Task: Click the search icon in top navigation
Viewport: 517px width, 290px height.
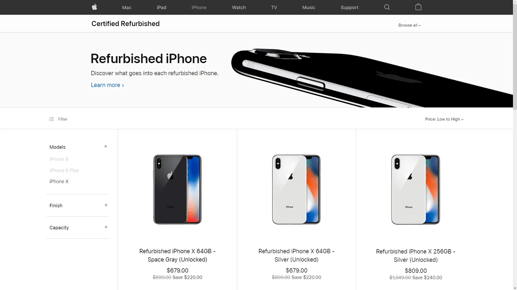Action: coord(387,7)
